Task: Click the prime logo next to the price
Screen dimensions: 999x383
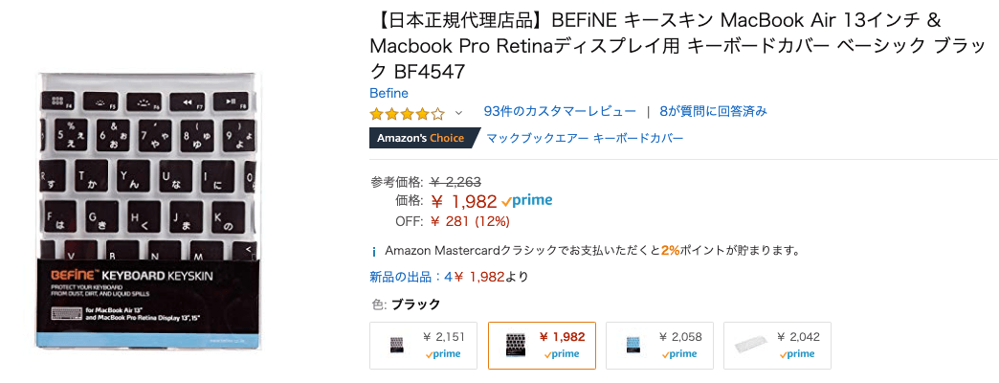Action: point(527,201)
